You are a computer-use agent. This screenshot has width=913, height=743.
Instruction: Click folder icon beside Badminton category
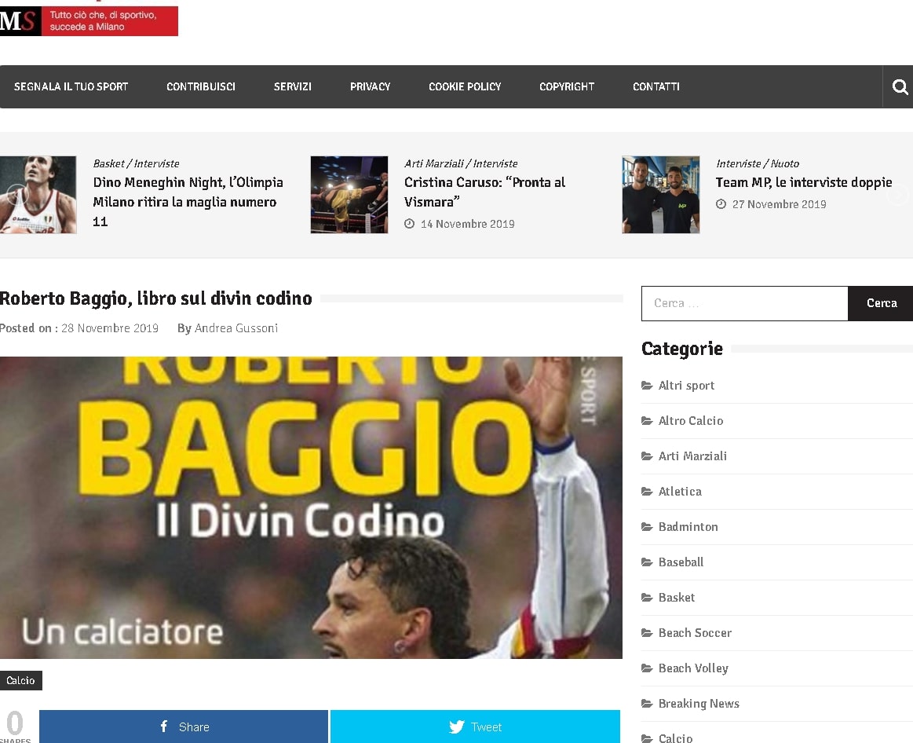647,527
